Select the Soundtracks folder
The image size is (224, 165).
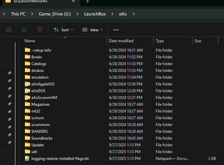click(42, 138)
